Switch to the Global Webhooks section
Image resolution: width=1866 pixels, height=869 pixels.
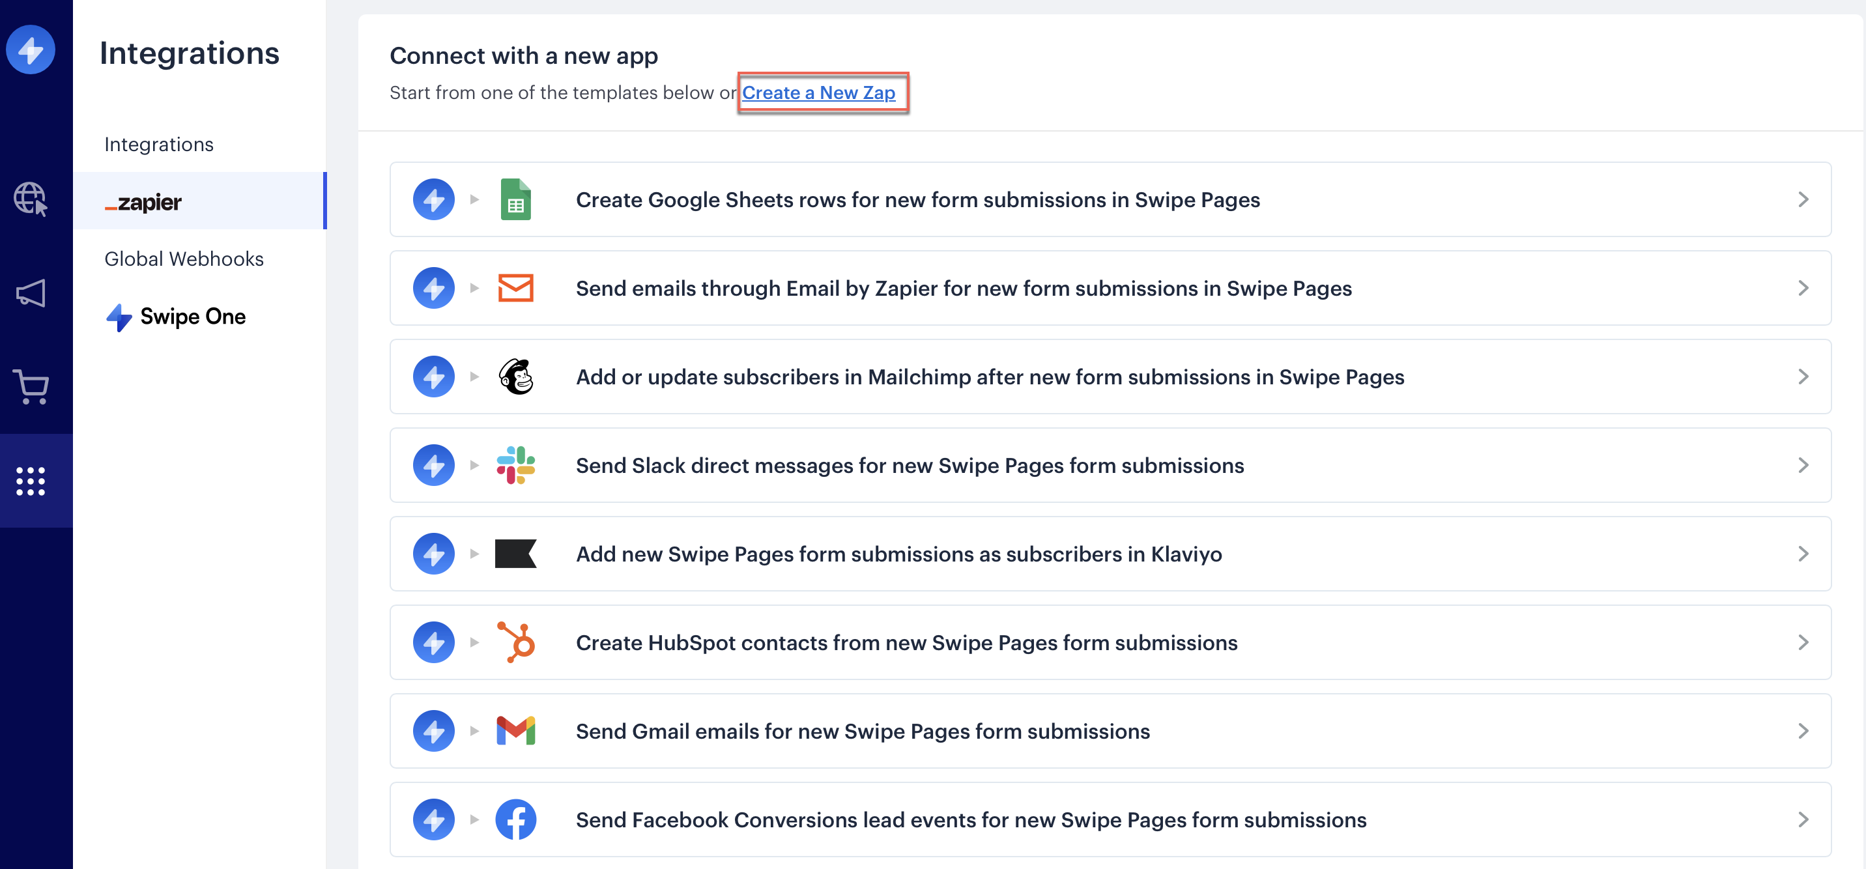pyautogui.click(x=184, y=259)
